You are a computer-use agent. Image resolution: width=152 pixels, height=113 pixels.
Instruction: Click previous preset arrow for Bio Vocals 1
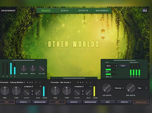tap(81, 83)
